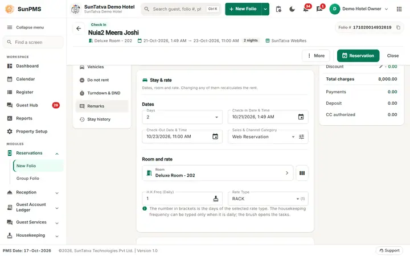The width and height of the screenshot is (410, 256).
Task: Open sales channel settings sliders icon
Action: point(301,137)
